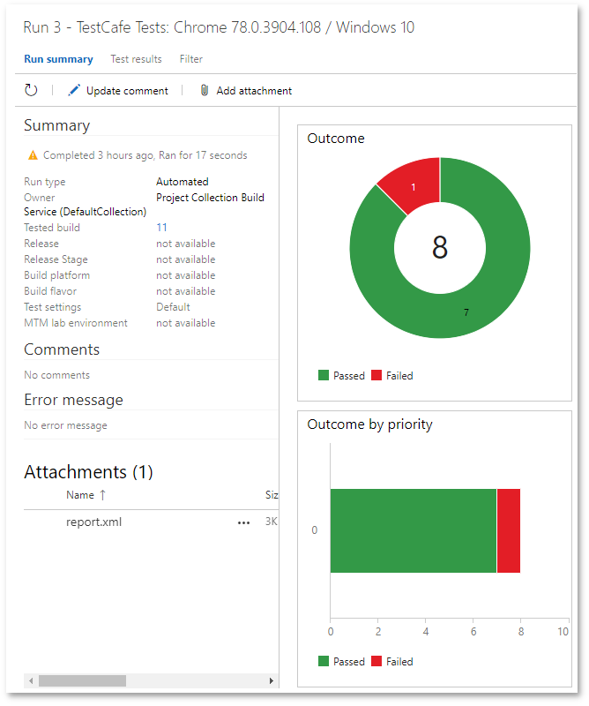Click the refresh icon in the toolbar
Image resolution: width=589 pixels, height=706 pixels.
pos(31,90)
